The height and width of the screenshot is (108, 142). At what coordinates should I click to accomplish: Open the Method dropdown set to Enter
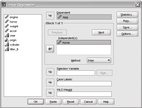99,60
